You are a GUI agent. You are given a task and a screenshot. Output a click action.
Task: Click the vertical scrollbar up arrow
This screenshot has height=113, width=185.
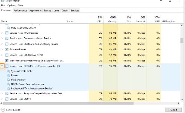coord(182,26)
